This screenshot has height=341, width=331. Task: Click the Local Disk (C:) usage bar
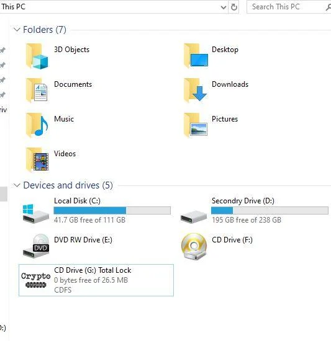coord(112,211)
